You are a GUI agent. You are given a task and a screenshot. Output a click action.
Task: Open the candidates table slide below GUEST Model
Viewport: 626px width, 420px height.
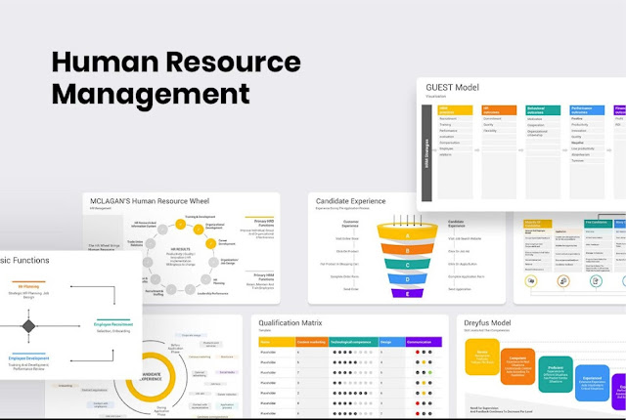569,258
